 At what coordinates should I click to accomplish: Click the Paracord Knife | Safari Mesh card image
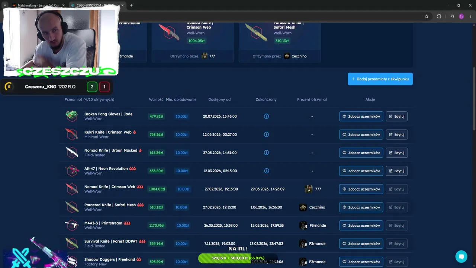click(256, 32)
